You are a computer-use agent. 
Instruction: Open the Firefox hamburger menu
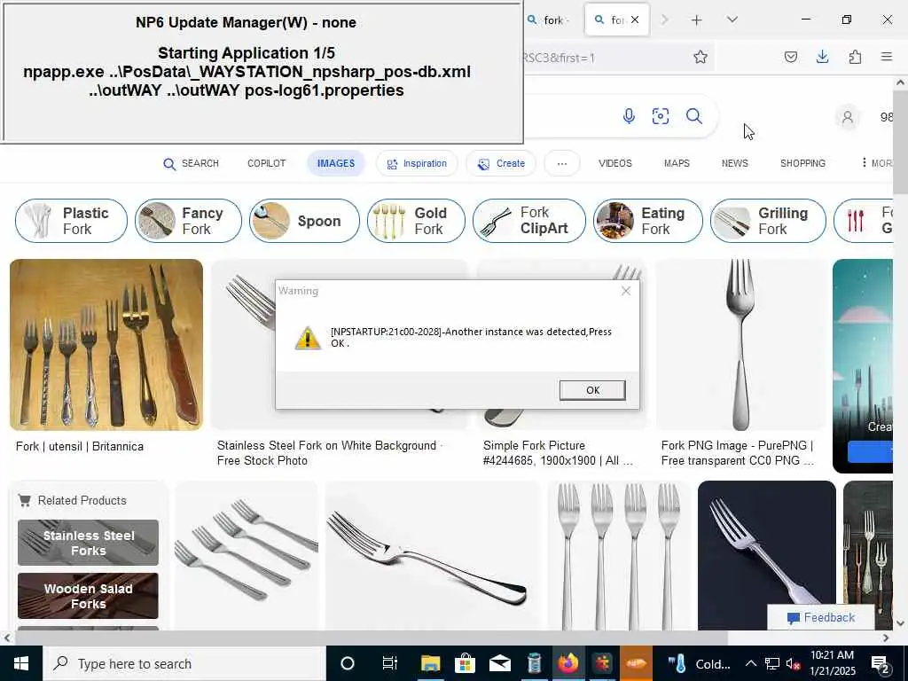887,57
